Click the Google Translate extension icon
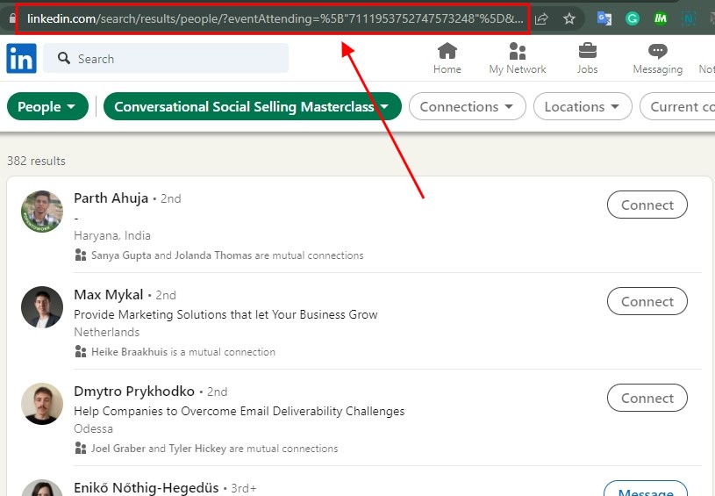The width and height of the screenshot is (715, 496). coord(604,18)
